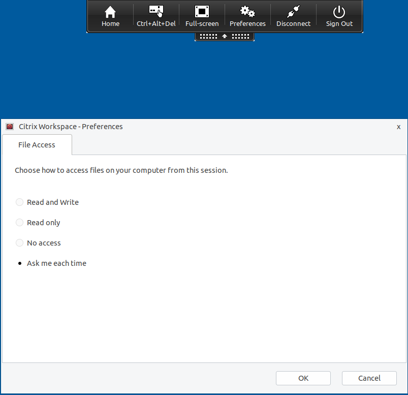Confirm preferences with the OK button
The height and width of the screenshot is (395, 408).
pyautogui.click(x=303, y=378)
